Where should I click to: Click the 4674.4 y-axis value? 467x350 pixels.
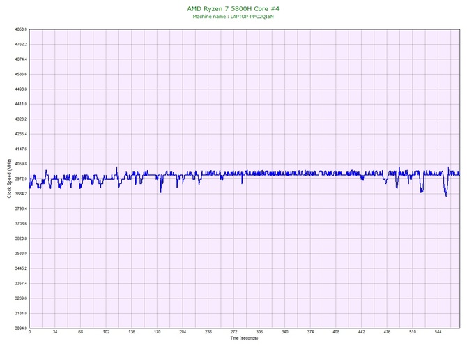(x=21, y=59)
